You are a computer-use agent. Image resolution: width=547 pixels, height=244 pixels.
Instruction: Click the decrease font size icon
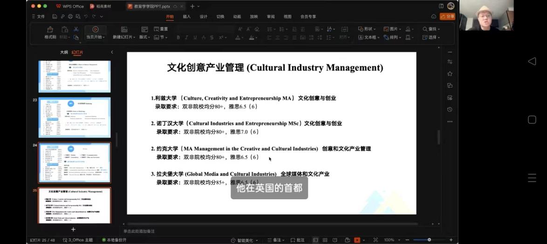248,29
